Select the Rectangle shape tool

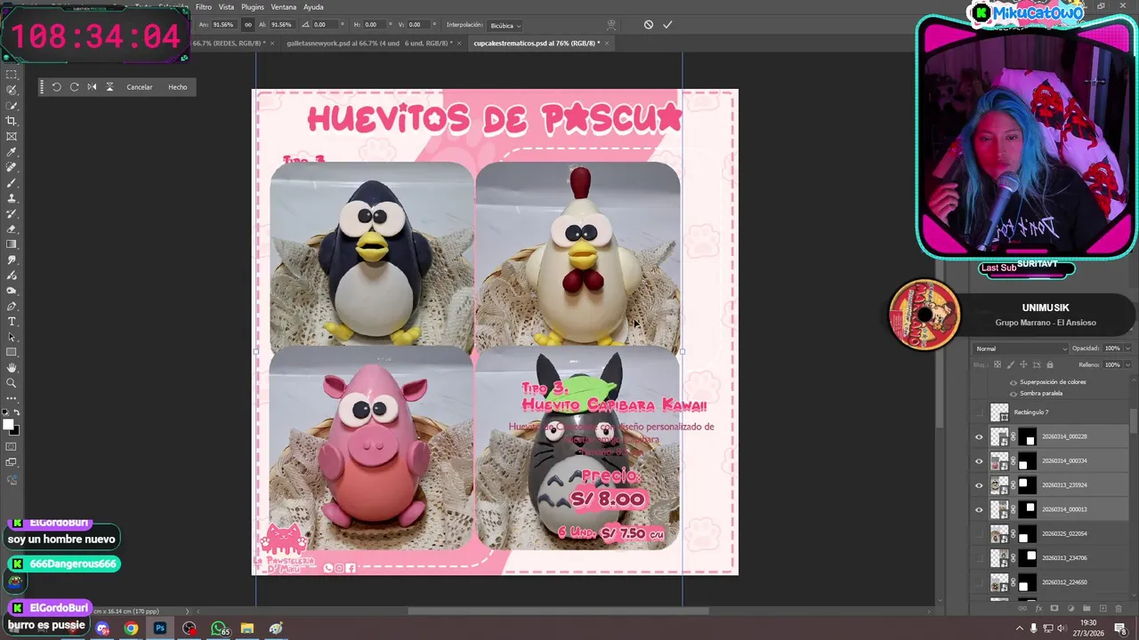(12, 352)
